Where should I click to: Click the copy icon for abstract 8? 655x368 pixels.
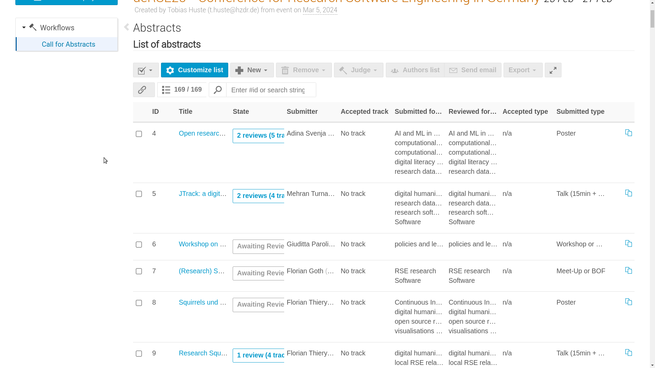click(x=628, y=302)
